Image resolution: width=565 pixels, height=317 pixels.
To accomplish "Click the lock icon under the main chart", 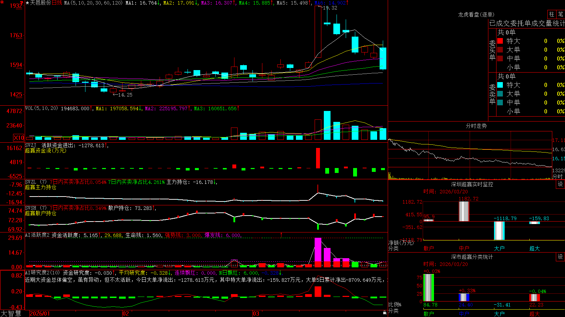I will click(385, 312).
